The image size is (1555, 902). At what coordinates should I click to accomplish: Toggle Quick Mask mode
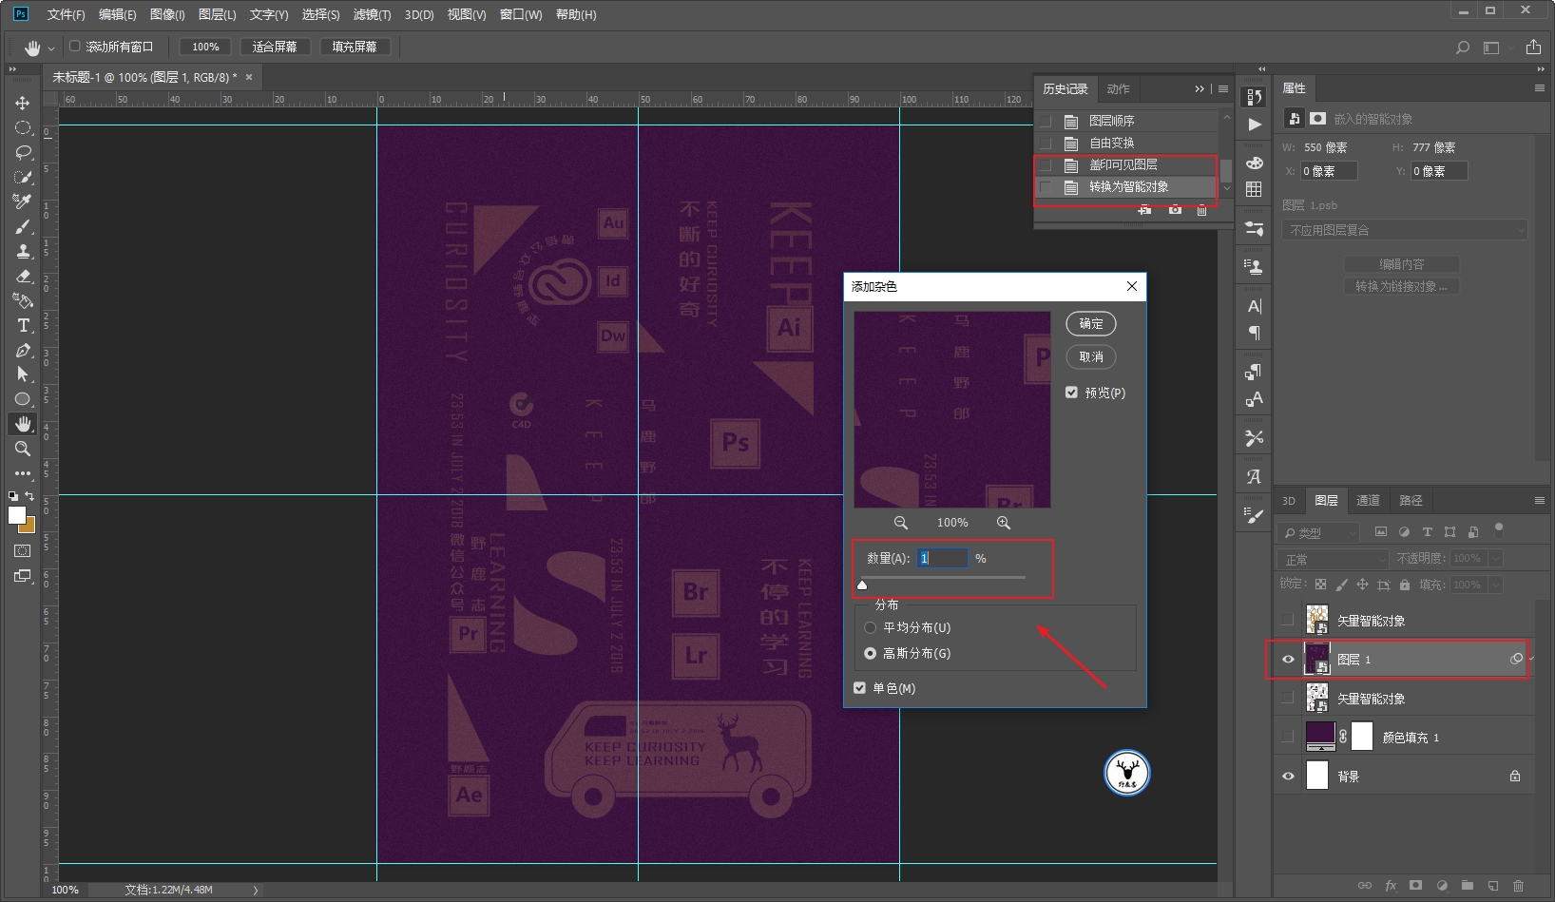(x=23, y=550)
